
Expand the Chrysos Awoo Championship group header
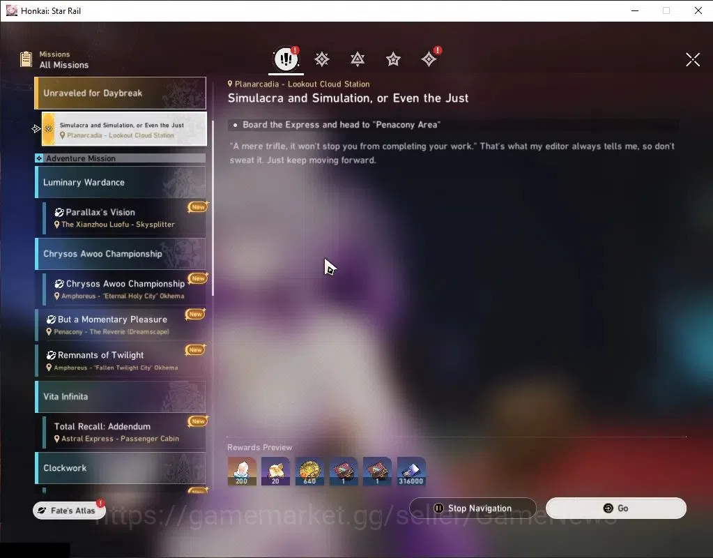(x=121, y=253)
